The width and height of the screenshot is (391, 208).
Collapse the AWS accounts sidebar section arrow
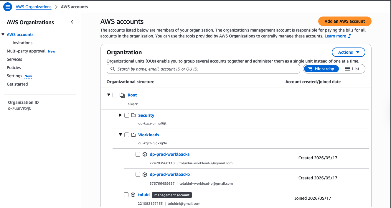pyautogui.click(x=3, y=35)
